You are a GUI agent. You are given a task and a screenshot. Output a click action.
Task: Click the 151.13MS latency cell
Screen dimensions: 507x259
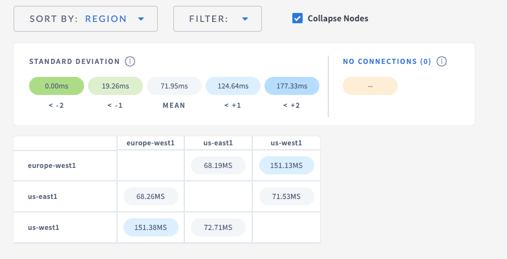[286, 165]
